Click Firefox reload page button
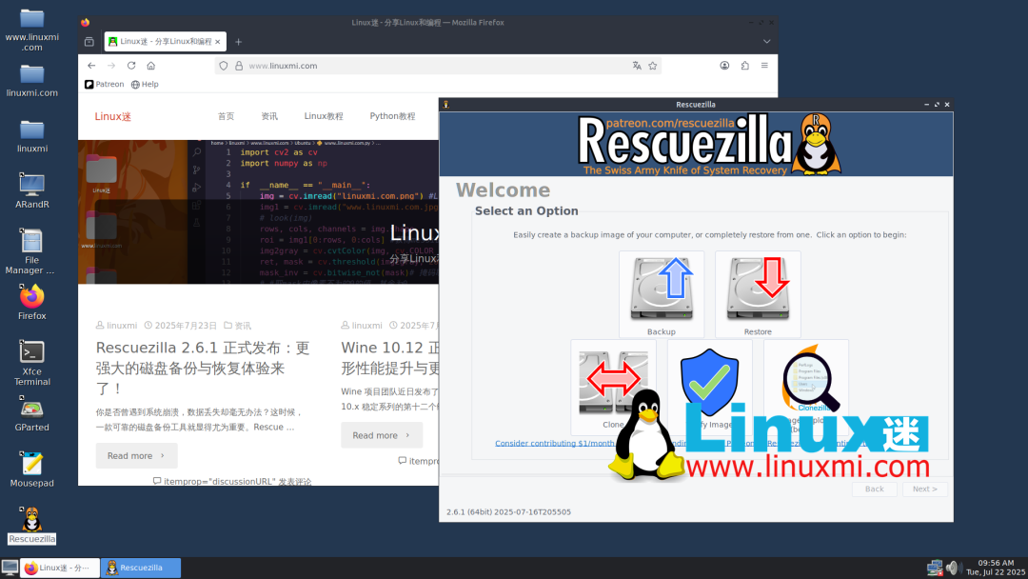1028x579 pixels. tap(131, 66)
